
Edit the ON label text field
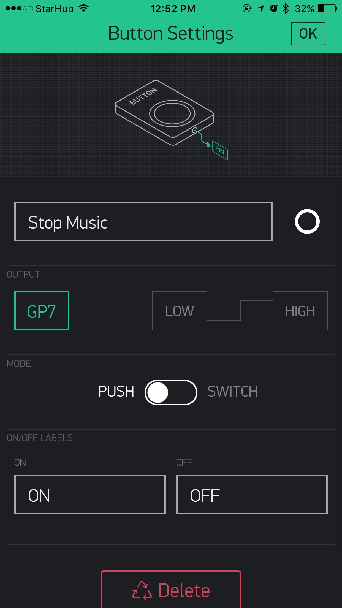(90, 495)
